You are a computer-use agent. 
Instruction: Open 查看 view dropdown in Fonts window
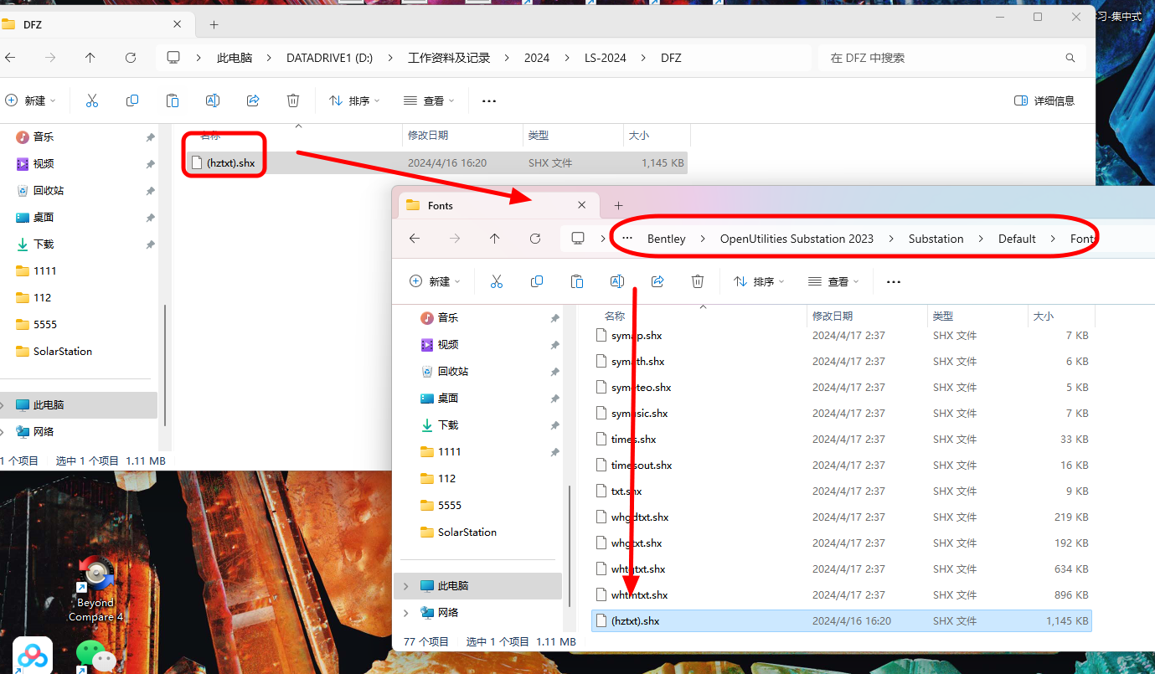833,281
